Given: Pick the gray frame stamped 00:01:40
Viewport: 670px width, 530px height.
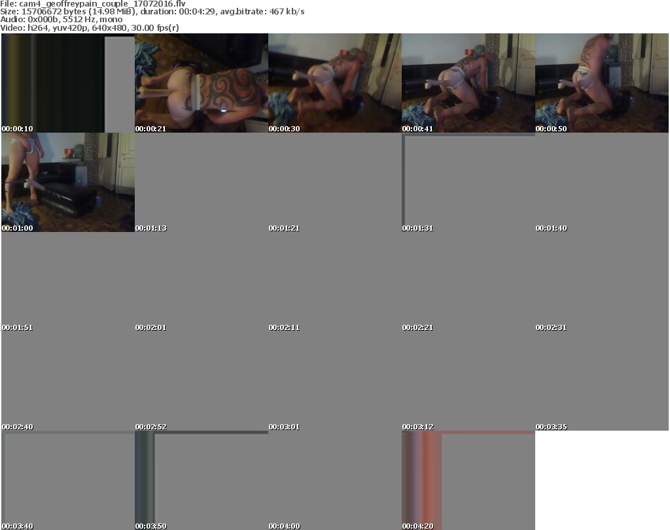Looking at the screenshot, I should 602,182.
